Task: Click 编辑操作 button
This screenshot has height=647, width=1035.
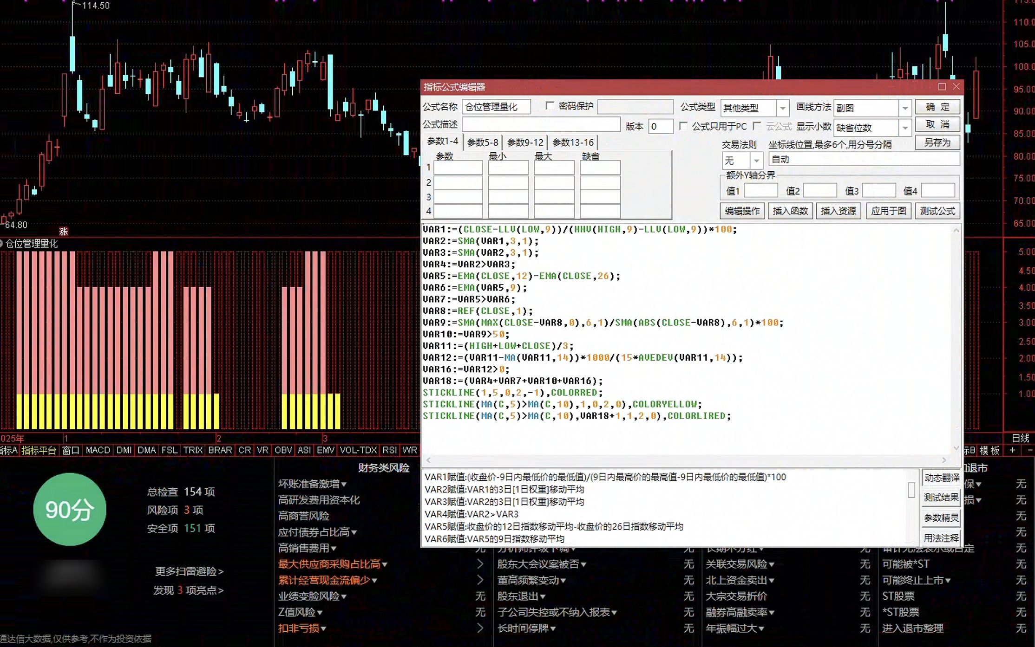Action: pos(742,211)
